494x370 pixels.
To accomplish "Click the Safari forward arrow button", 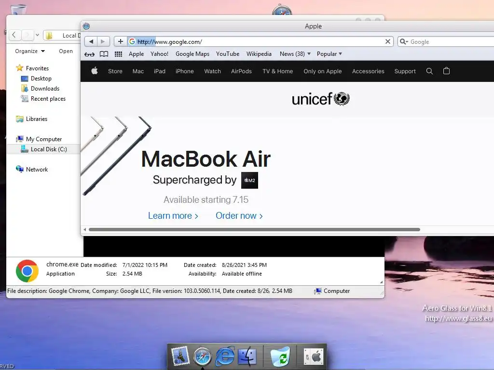I will coord(103,41).
